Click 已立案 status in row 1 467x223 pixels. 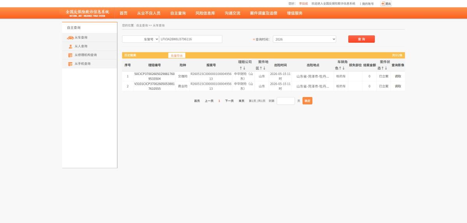384,76
